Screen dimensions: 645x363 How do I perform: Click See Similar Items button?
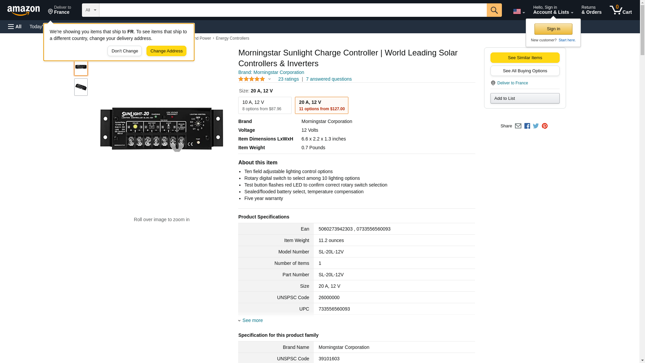[x=525, y=58]
